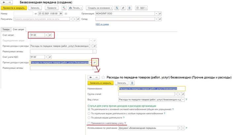Image resolution: width=236 pixels, height=135 pixels.
Task: Open the Вид статьи dropdown
Action: click(183, 100)
